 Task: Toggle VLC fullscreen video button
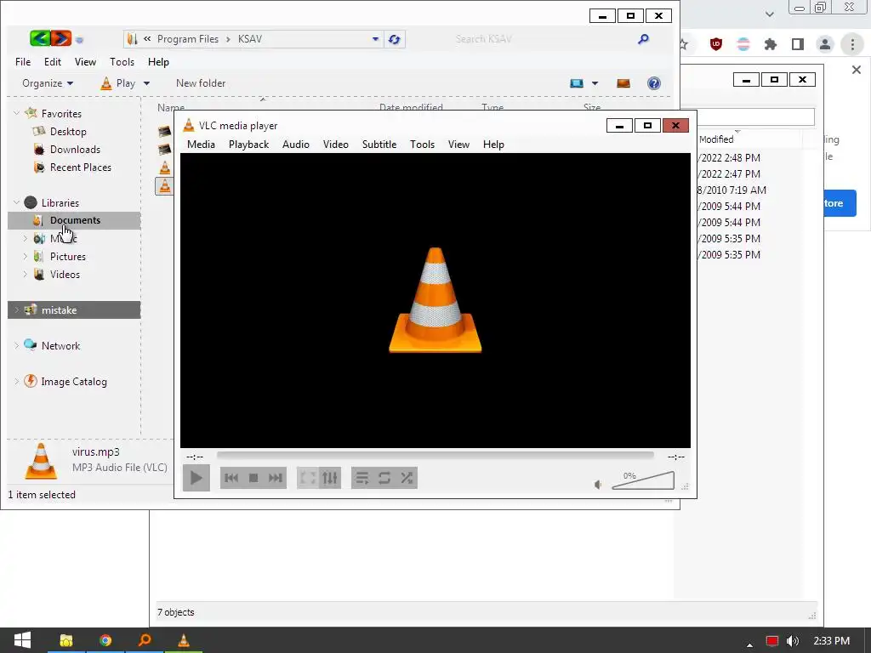pyautogui.click(x=308, y=478)
